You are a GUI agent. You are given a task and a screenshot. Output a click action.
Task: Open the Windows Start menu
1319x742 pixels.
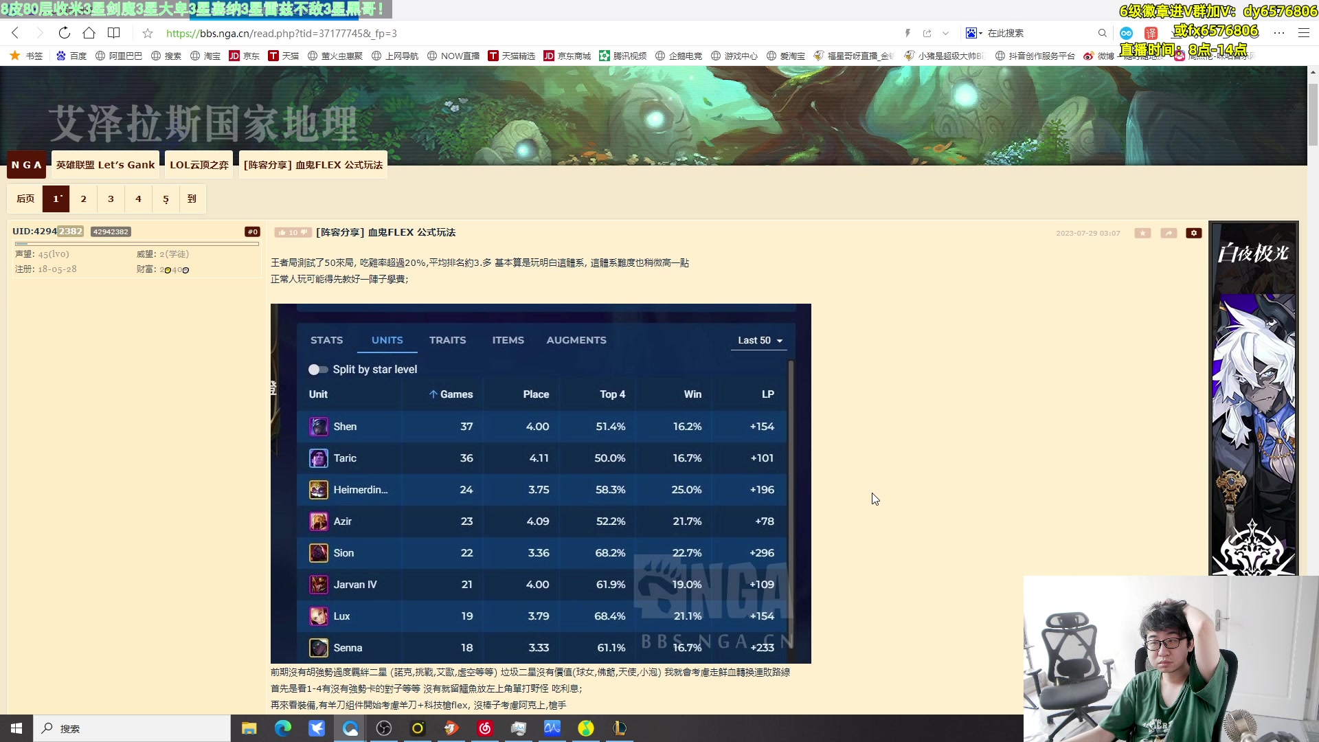16,728
